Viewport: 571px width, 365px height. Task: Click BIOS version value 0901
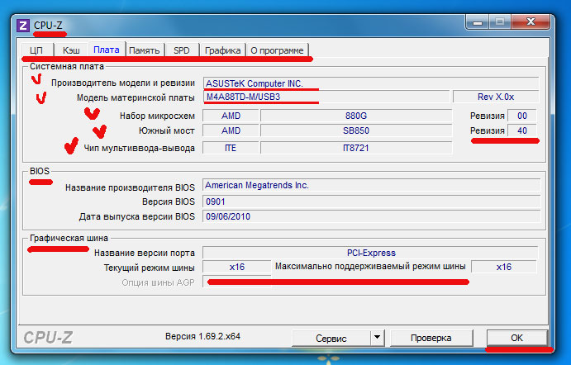click(x=372, y=201)
